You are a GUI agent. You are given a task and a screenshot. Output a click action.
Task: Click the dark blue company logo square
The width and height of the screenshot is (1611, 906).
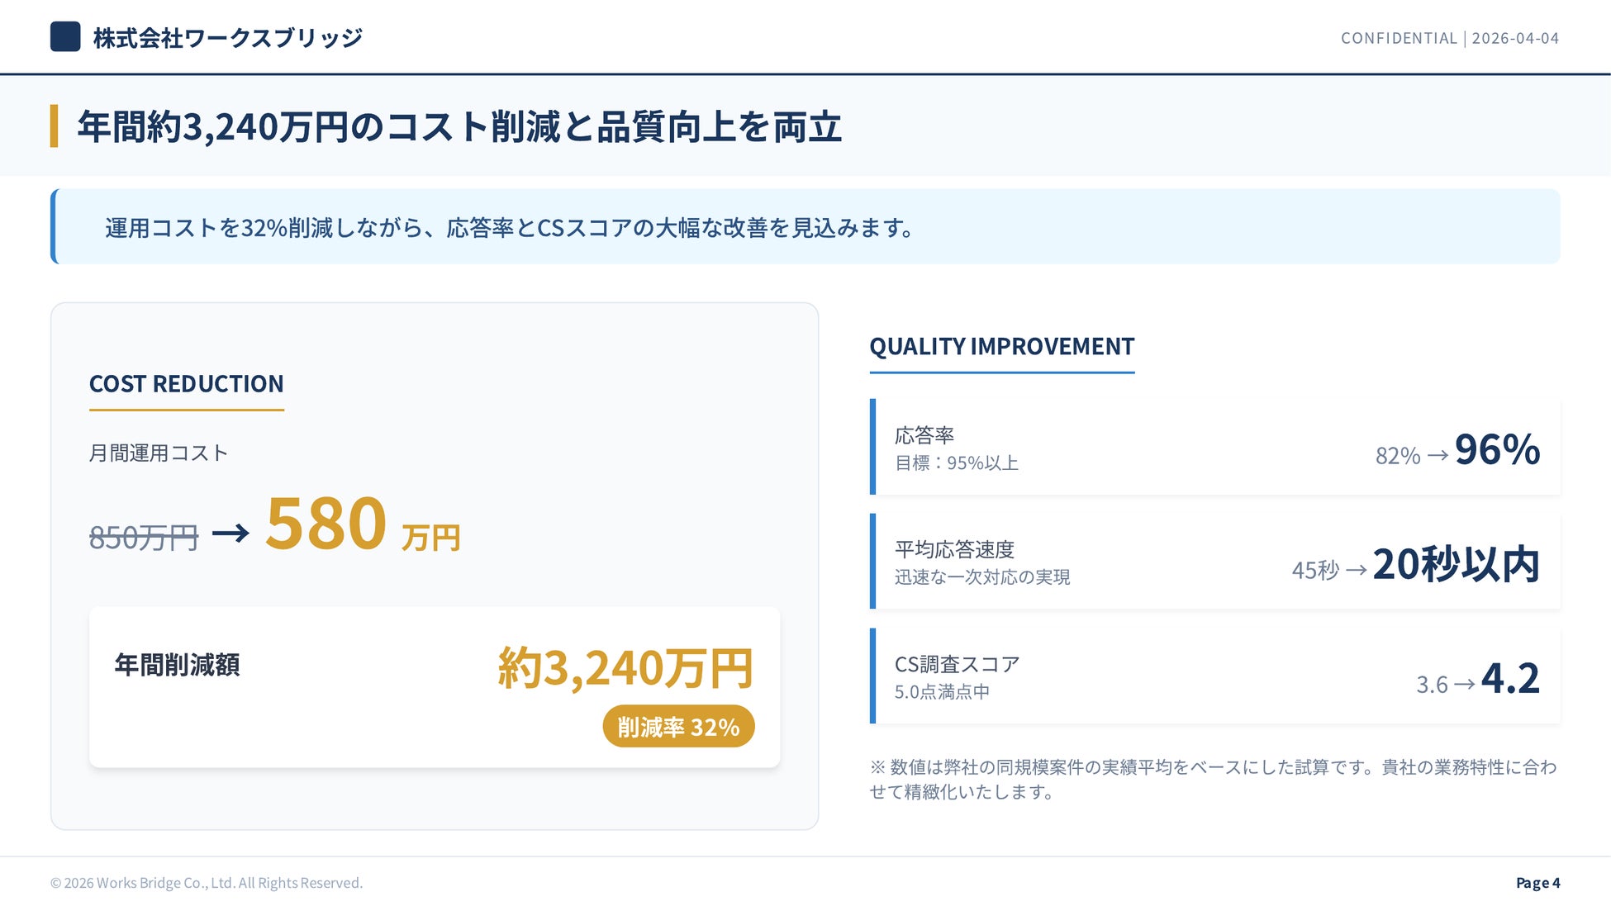[x=65, y=37]
